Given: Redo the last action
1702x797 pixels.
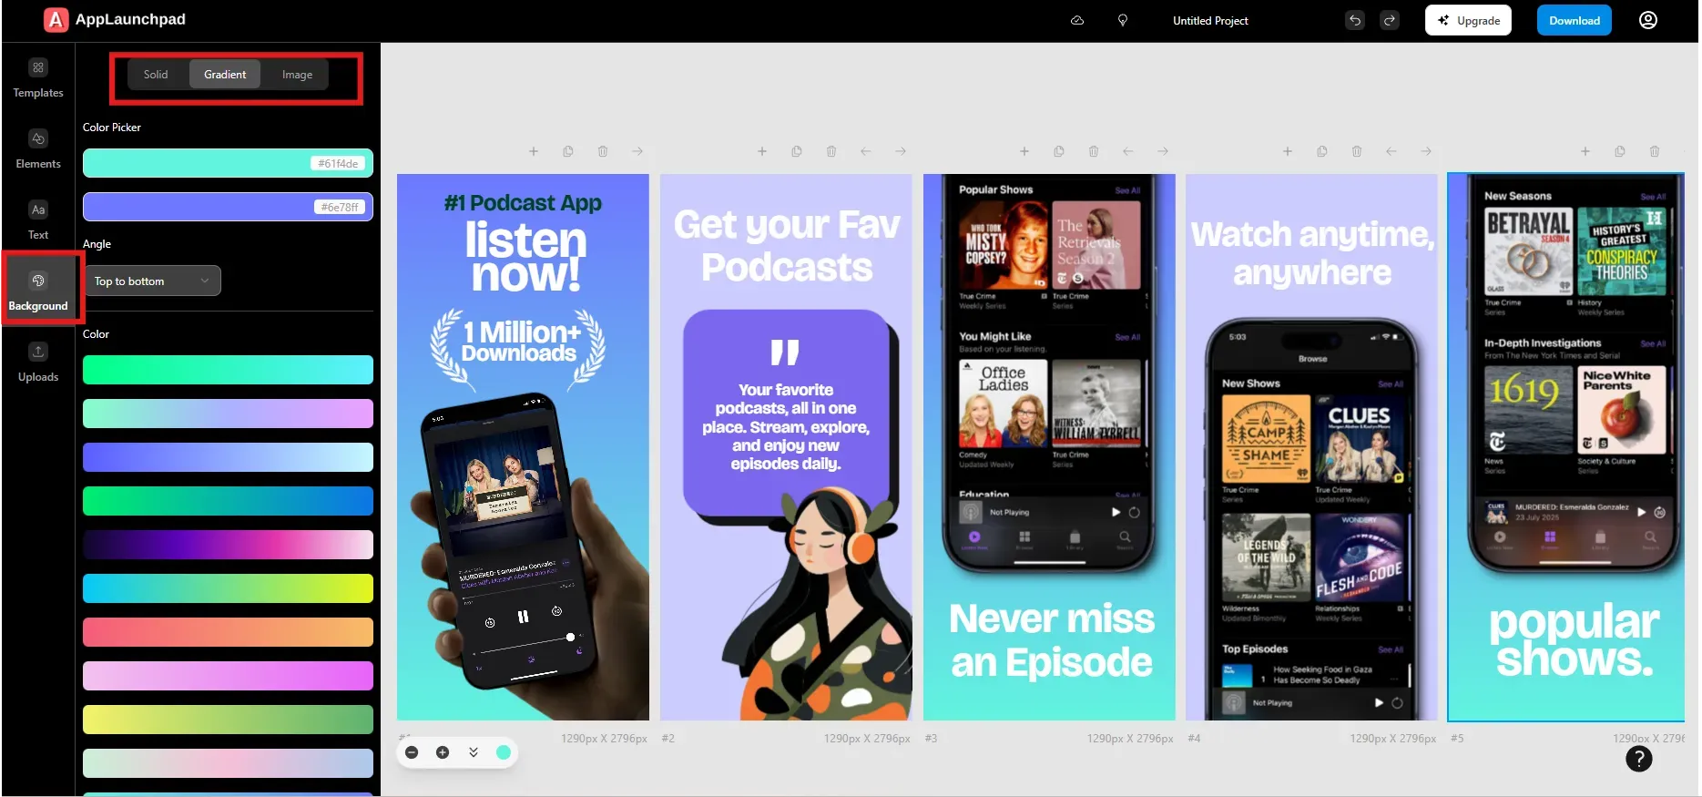Looking at the screenshot, I should 1390,20.
